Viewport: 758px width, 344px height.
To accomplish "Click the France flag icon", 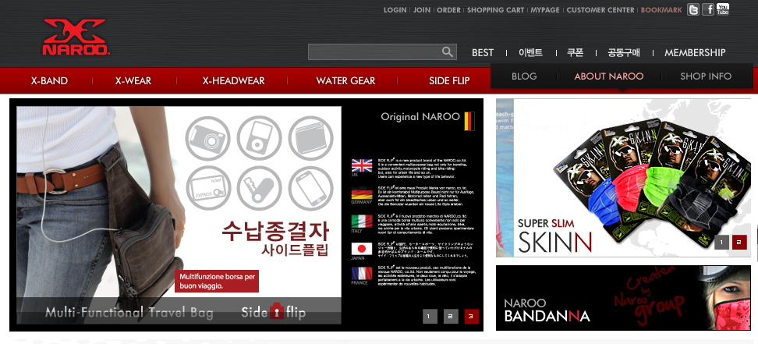I will tap(362, 273).
